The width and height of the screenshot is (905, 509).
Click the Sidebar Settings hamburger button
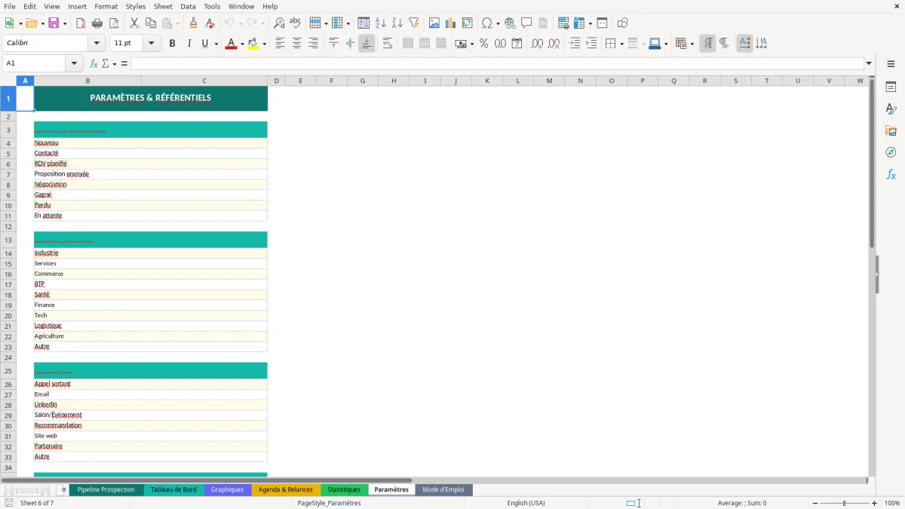click(x=891, y=64)
